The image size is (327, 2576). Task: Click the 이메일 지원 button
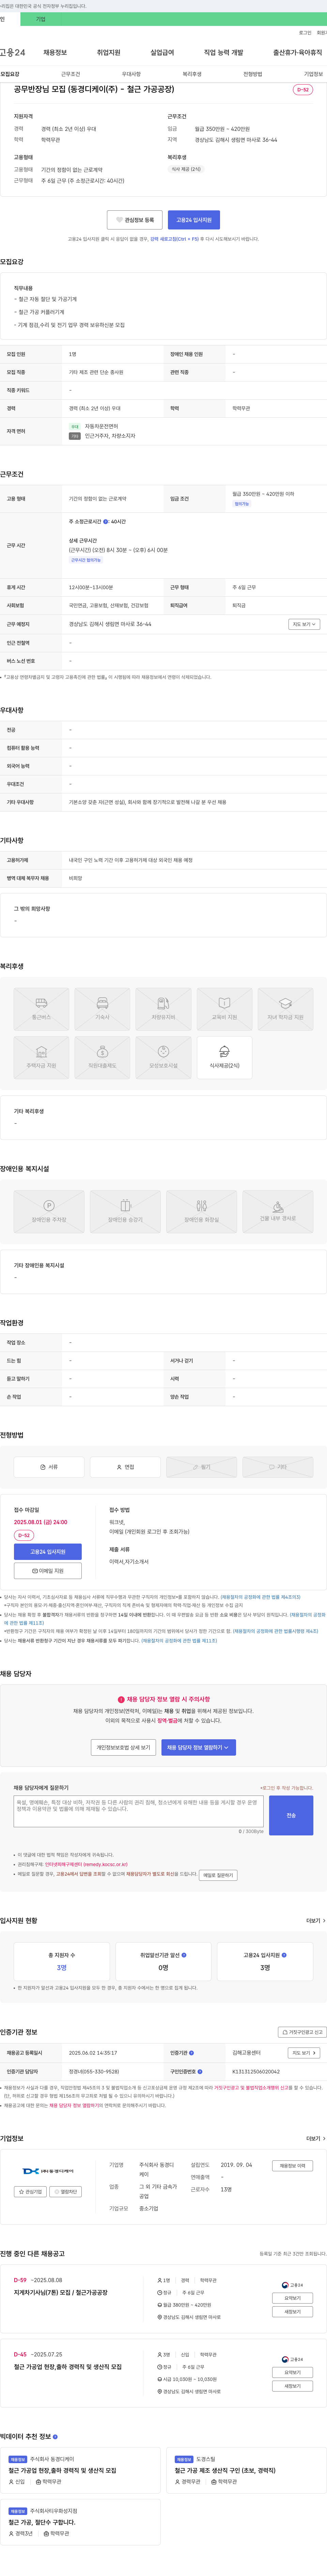point(48,1571)
